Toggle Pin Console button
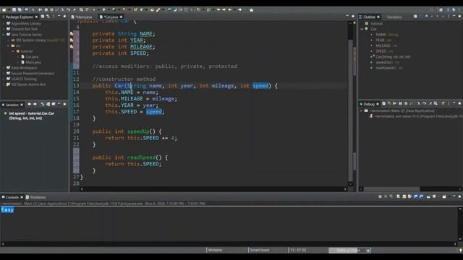463x260 pixels. click(428, 196)
